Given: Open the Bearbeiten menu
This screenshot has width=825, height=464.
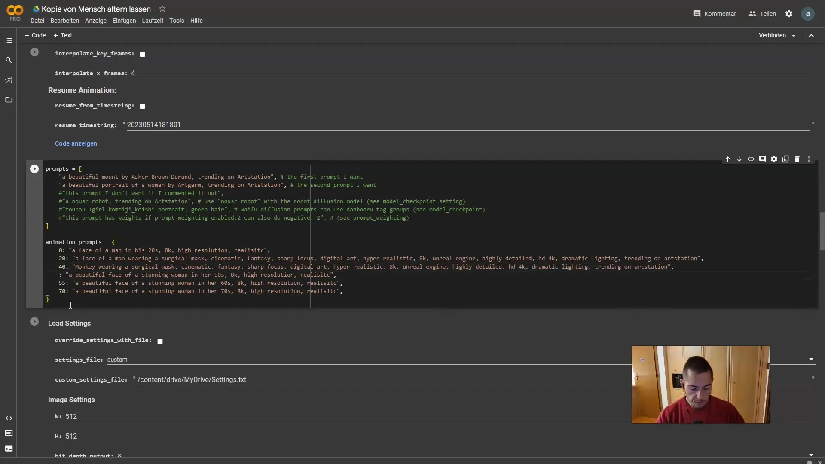Looking at the screenshot, I should click(x=64, y=21).
